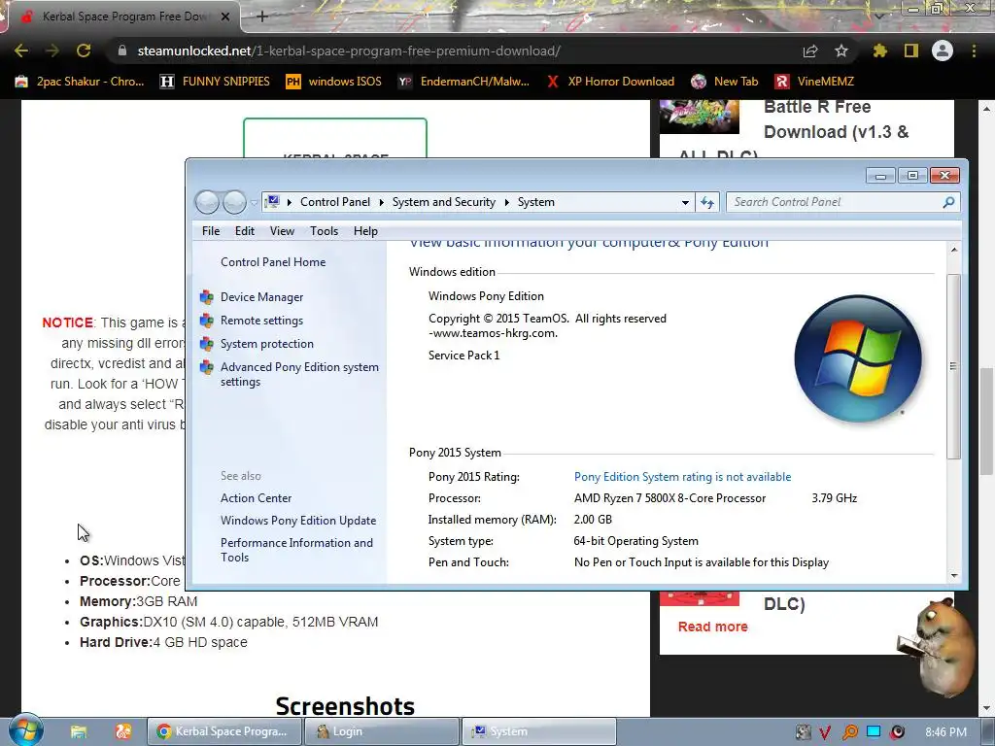Screen dimensions: 995x746
Task: Open Remote settings
Action: point(261,321)
